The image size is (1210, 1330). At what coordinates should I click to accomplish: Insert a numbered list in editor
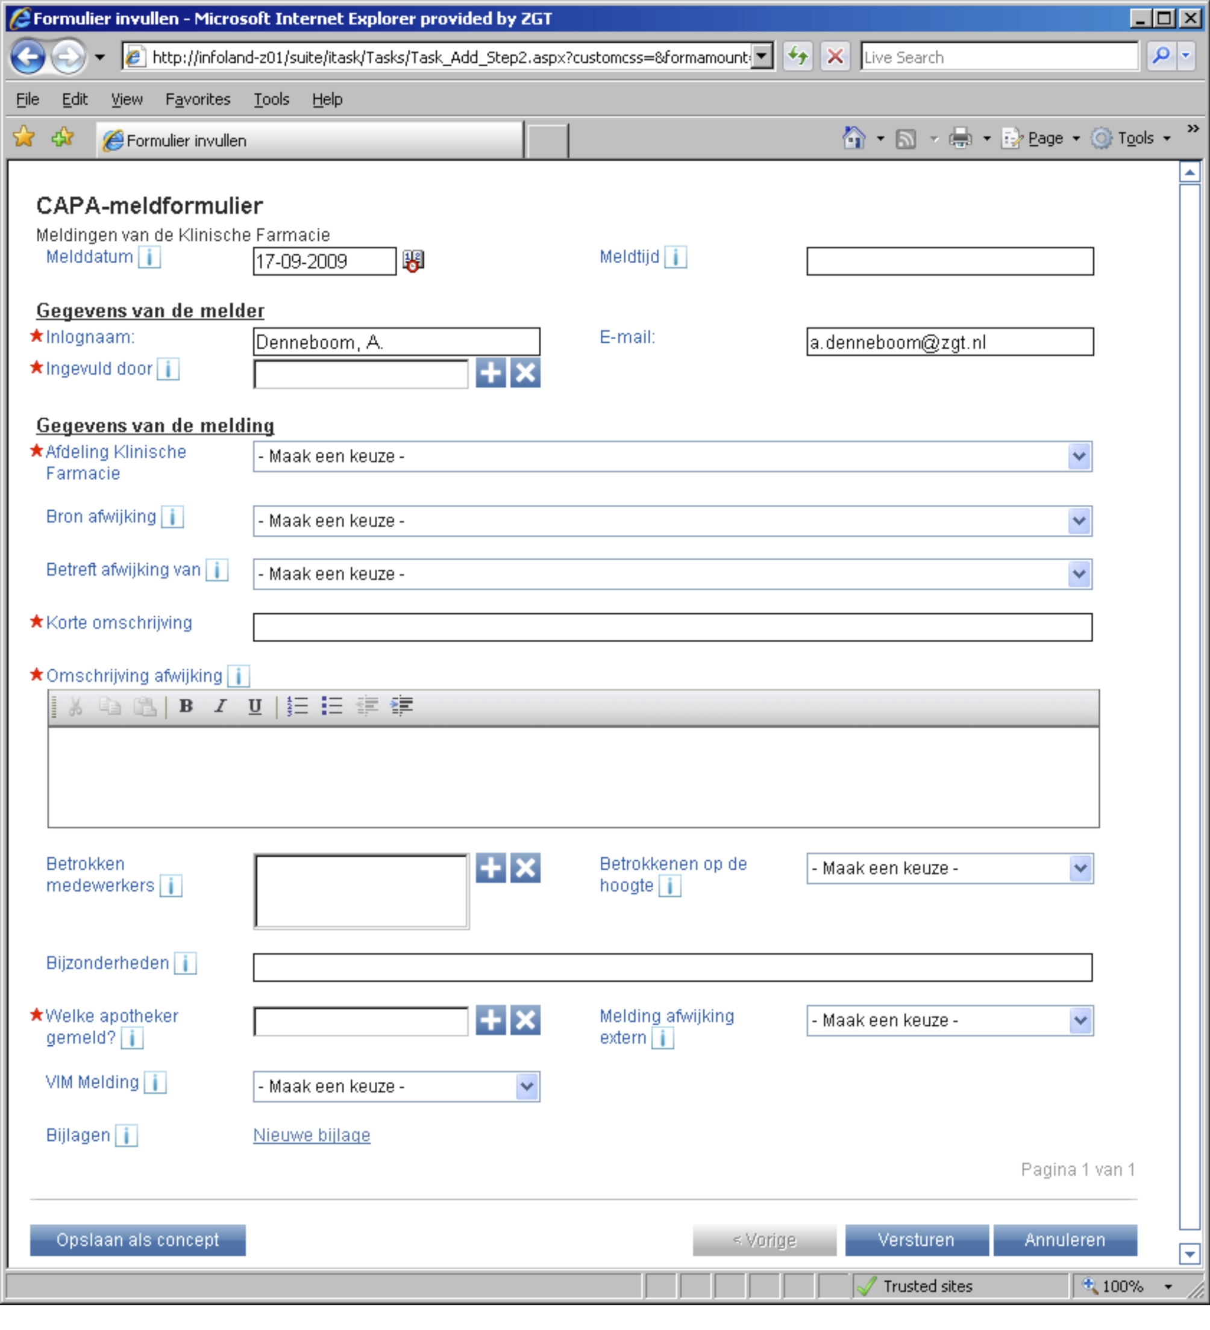pos(298,706)
